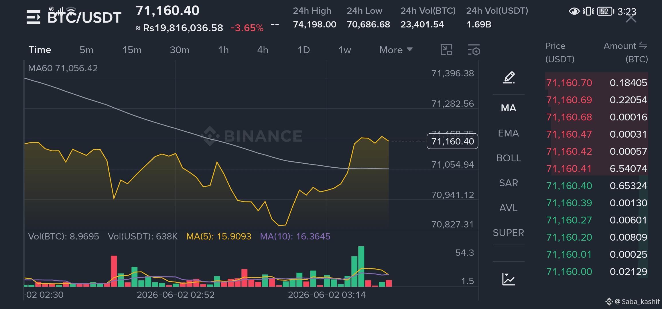Open chart indicator settings icon
Image resolution: width=662 pixels, height=309 pixels.
pyautogui.click(x=474, y=50)
